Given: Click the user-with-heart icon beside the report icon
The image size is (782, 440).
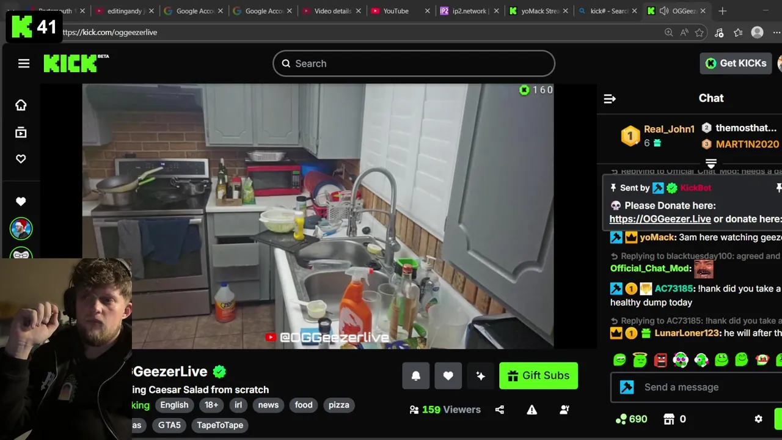Looking at the screenshot, I should (565, 409).
